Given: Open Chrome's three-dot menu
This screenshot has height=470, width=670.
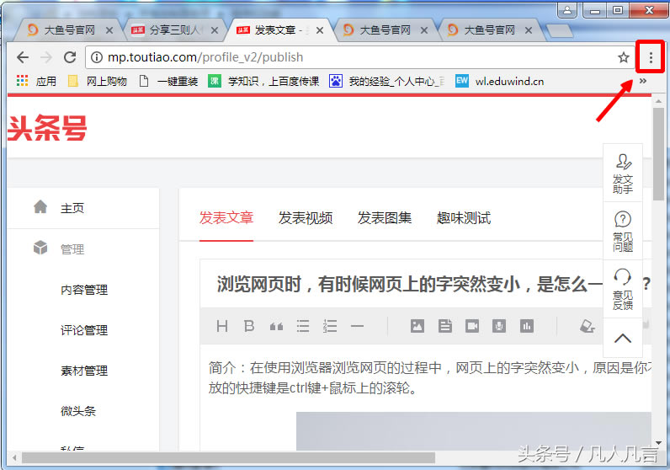Looking at the screenshot, I should click(x=650, y=57).
